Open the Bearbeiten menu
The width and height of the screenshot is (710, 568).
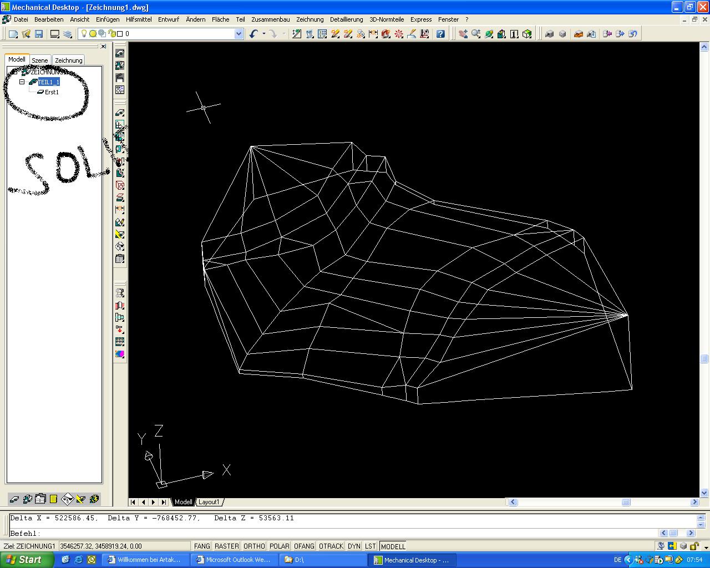pyautogui.click(x=49, y=19)
